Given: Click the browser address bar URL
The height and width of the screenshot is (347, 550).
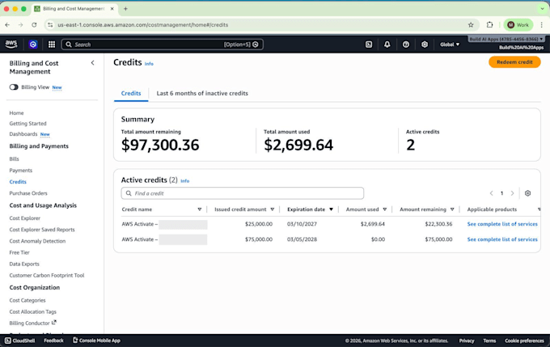Looking at the screenshot, I should tap(143, 25).
